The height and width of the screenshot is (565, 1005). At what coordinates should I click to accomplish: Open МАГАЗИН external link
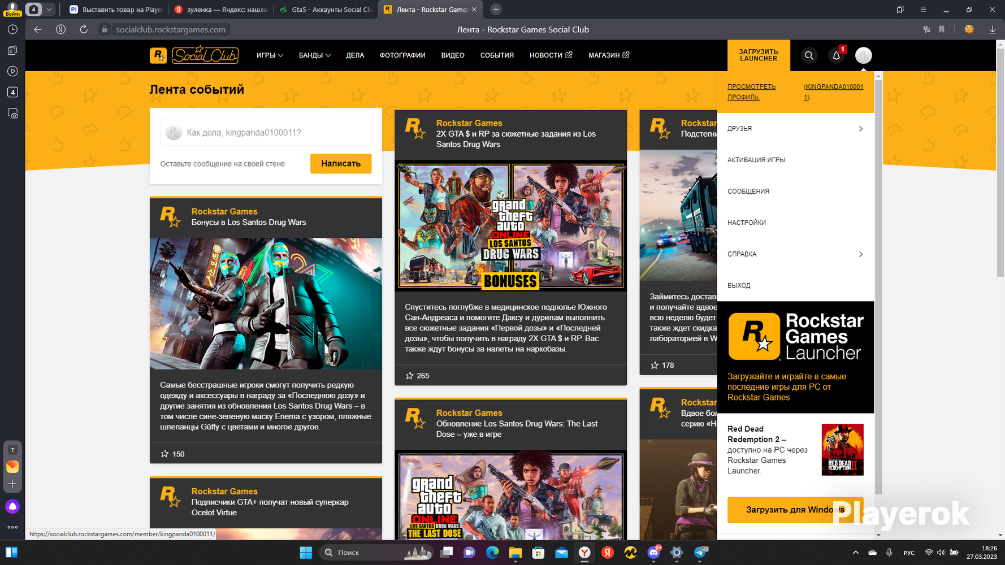point(609,55)
